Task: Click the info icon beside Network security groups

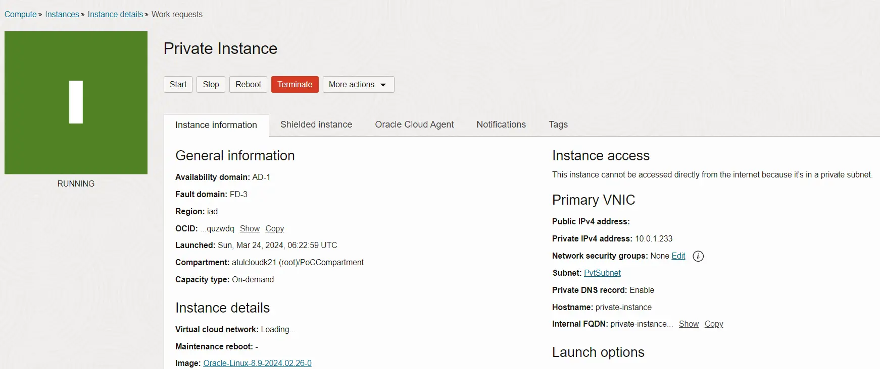Action: 698,256
